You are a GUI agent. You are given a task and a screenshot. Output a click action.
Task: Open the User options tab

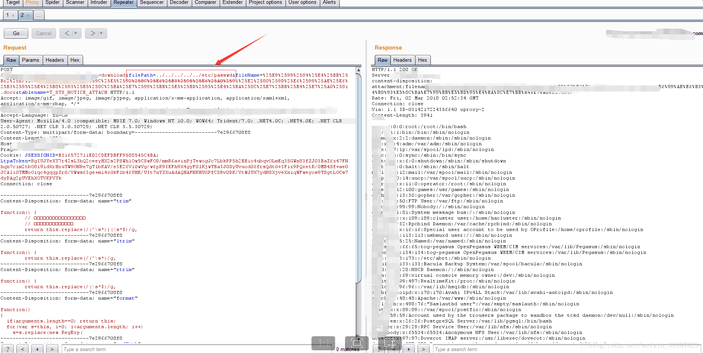click(302, 3)
